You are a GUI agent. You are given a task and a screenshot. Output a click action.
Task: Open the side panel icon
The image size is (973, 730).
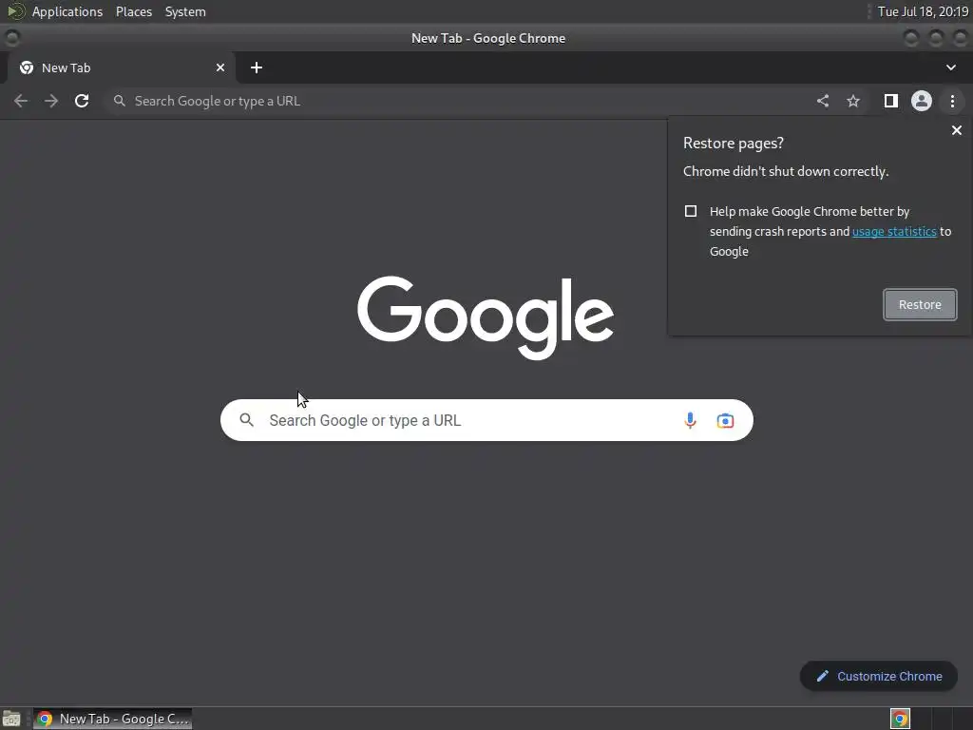pyautogui.click(x=891, y=101)
